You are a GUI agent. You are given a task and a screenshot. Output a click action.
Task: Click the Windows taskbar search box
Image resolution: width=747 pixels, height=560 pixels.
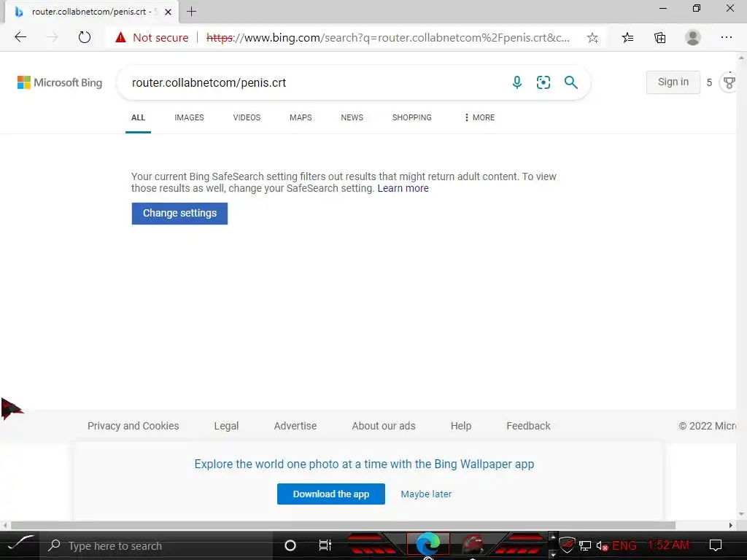tap(158, 545)
